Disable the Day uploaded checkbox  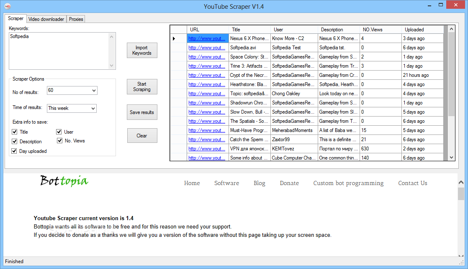coord(14,151)
